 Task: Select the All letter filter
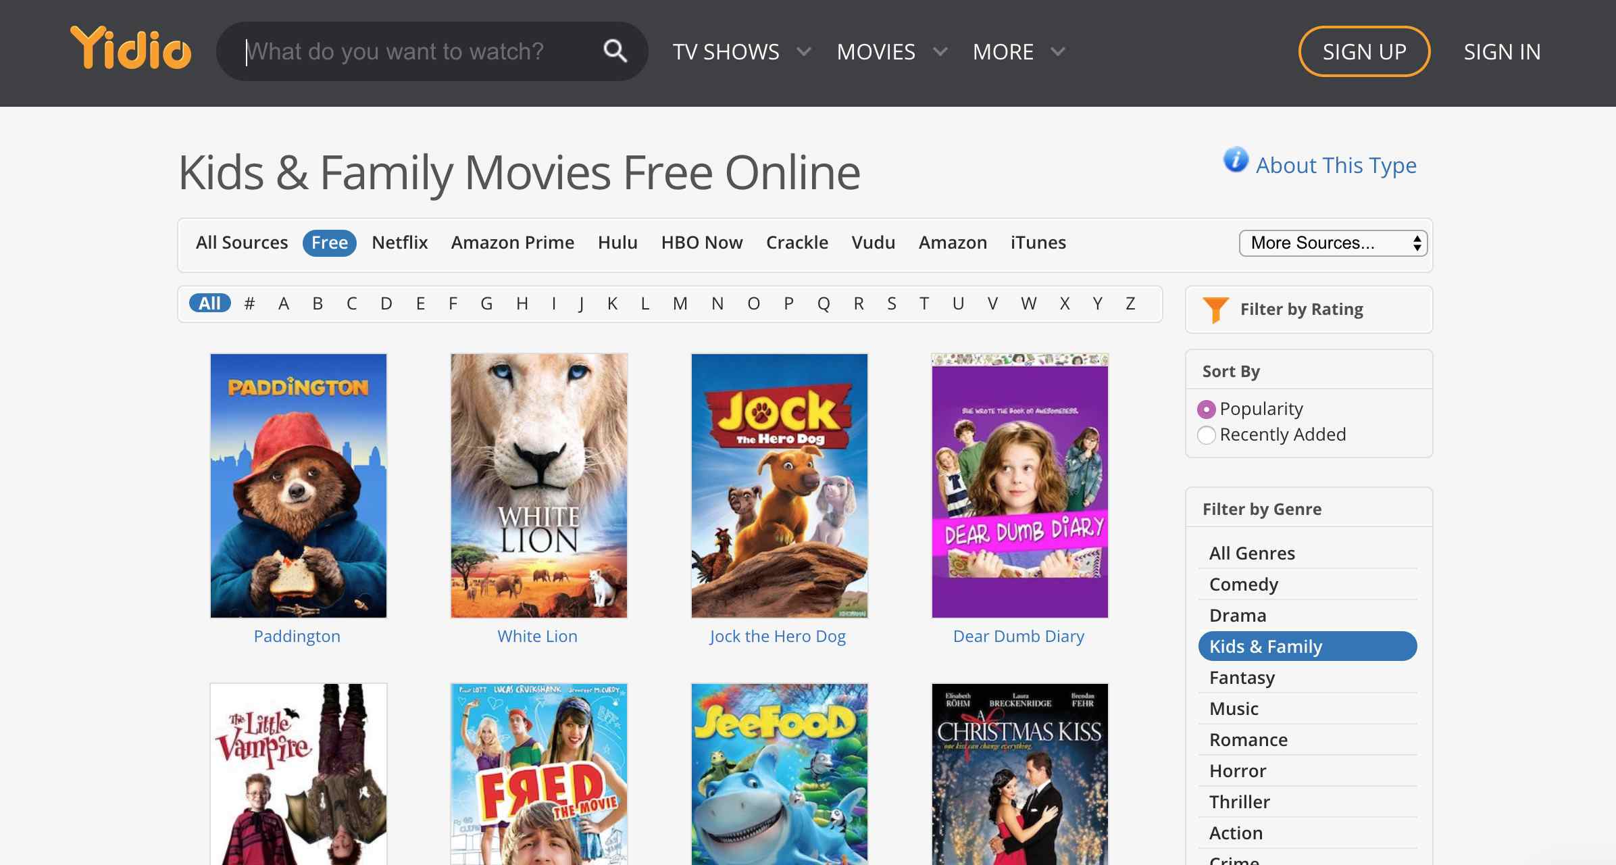209,303
